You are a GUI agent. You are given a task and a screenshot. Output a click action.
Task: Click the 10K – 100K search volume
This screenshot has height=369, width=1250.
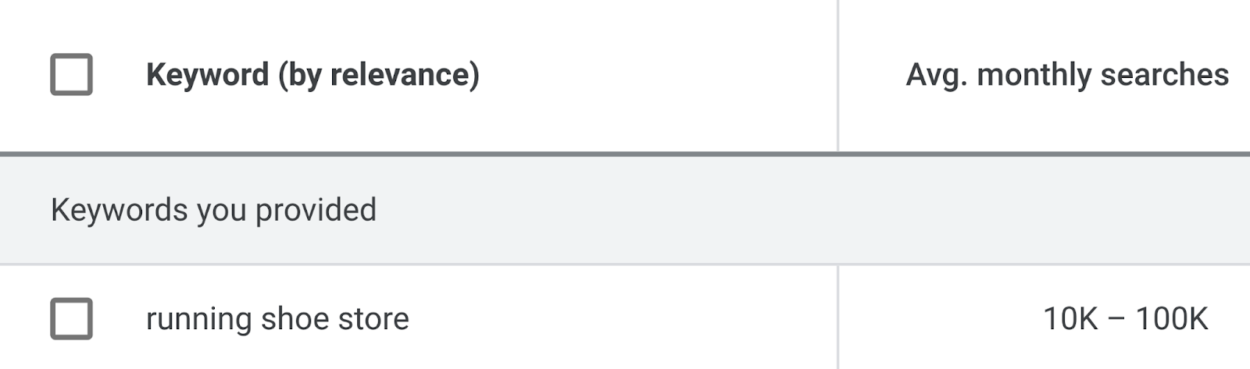1125,318
